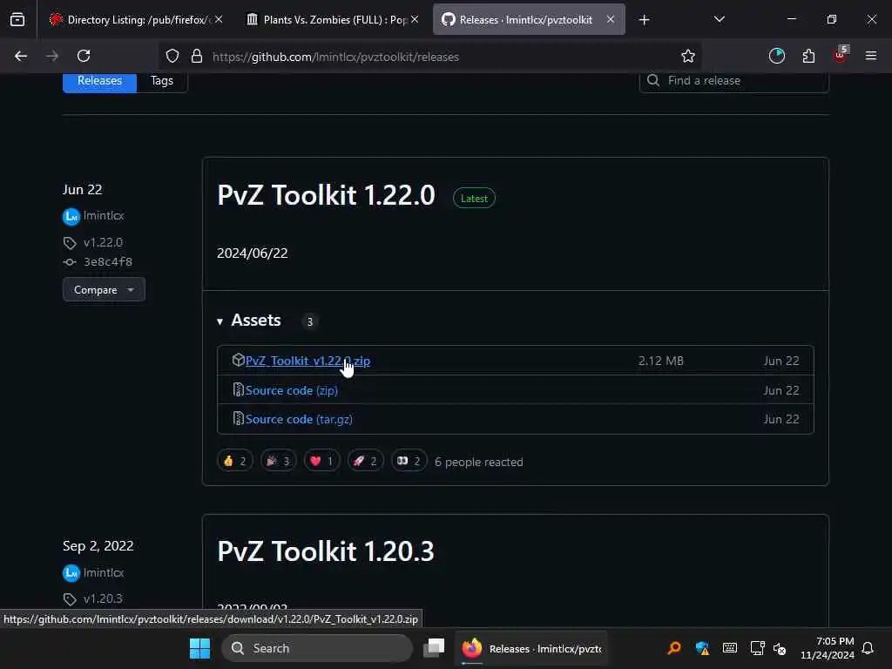Open the Compare dropdown

point(104,289)
